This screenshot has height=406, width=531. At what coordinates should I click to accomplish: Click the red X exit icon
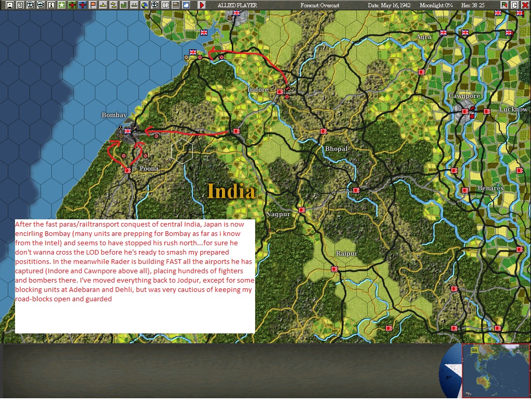click(x=525, y=5)
